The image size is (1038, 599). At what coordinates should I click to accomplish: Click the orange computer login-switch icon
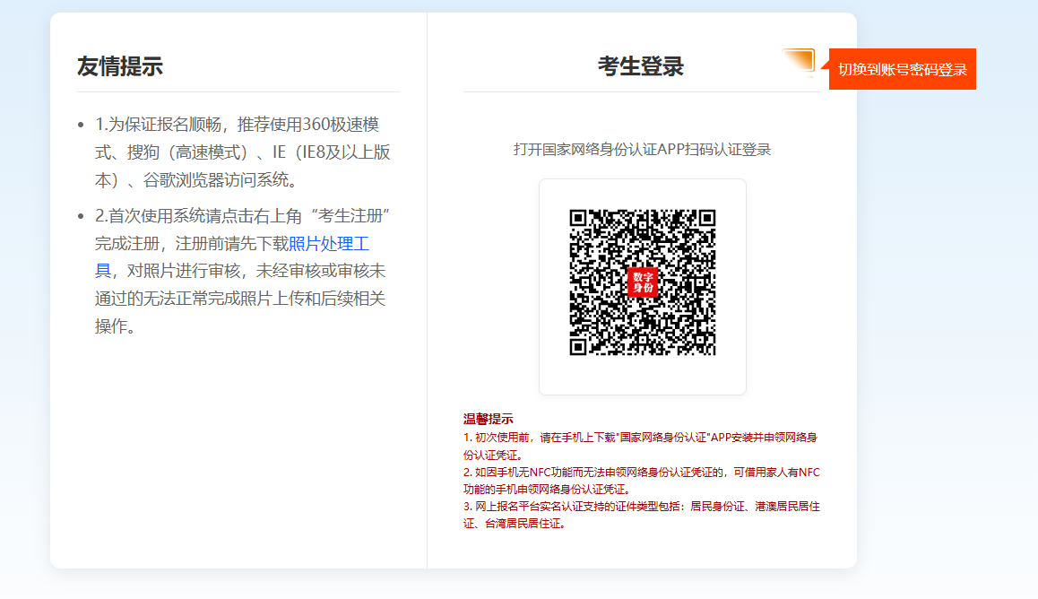click(799, 63)
